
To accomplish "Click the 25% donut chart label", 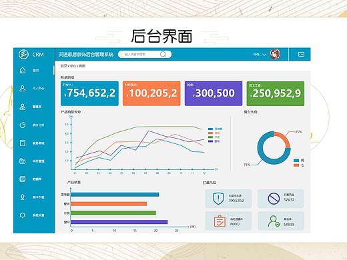I will 298,131.
